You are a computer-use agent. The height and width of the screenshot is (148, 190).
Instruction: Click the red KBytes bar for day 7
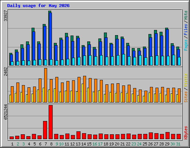[x=45, y=130]
